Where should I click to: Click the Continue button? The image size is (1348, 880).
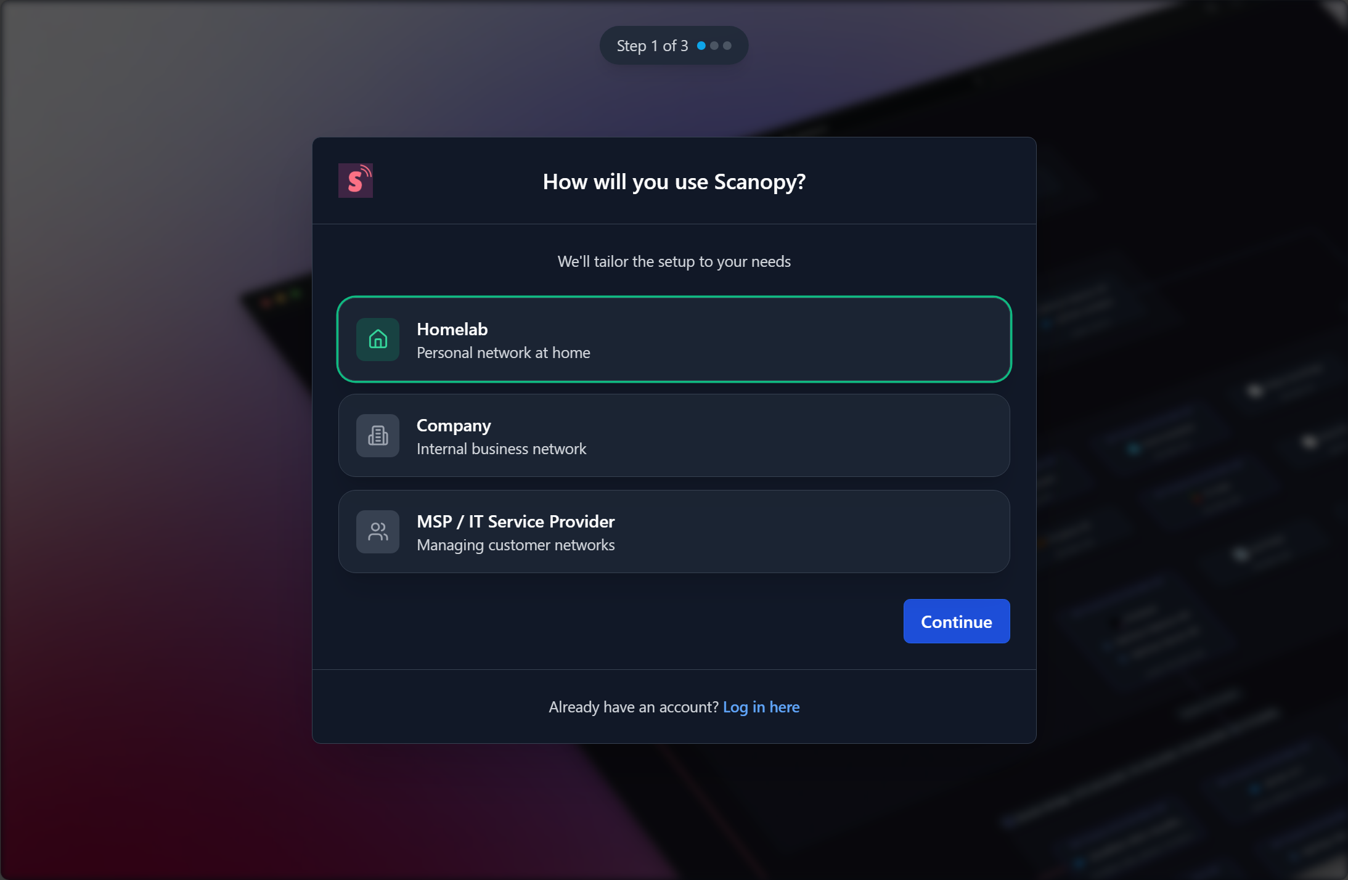point(957,621)
